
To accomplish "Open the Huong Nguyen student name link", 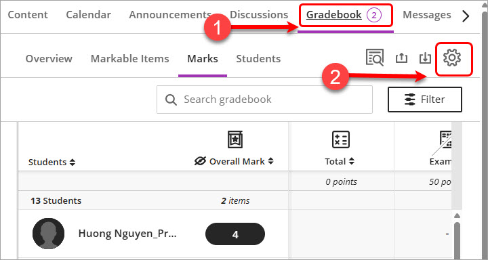I will 127,233.
